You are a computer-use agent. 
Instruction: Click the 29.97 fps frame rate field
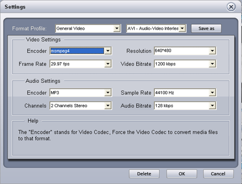click(x=77, y=64)
